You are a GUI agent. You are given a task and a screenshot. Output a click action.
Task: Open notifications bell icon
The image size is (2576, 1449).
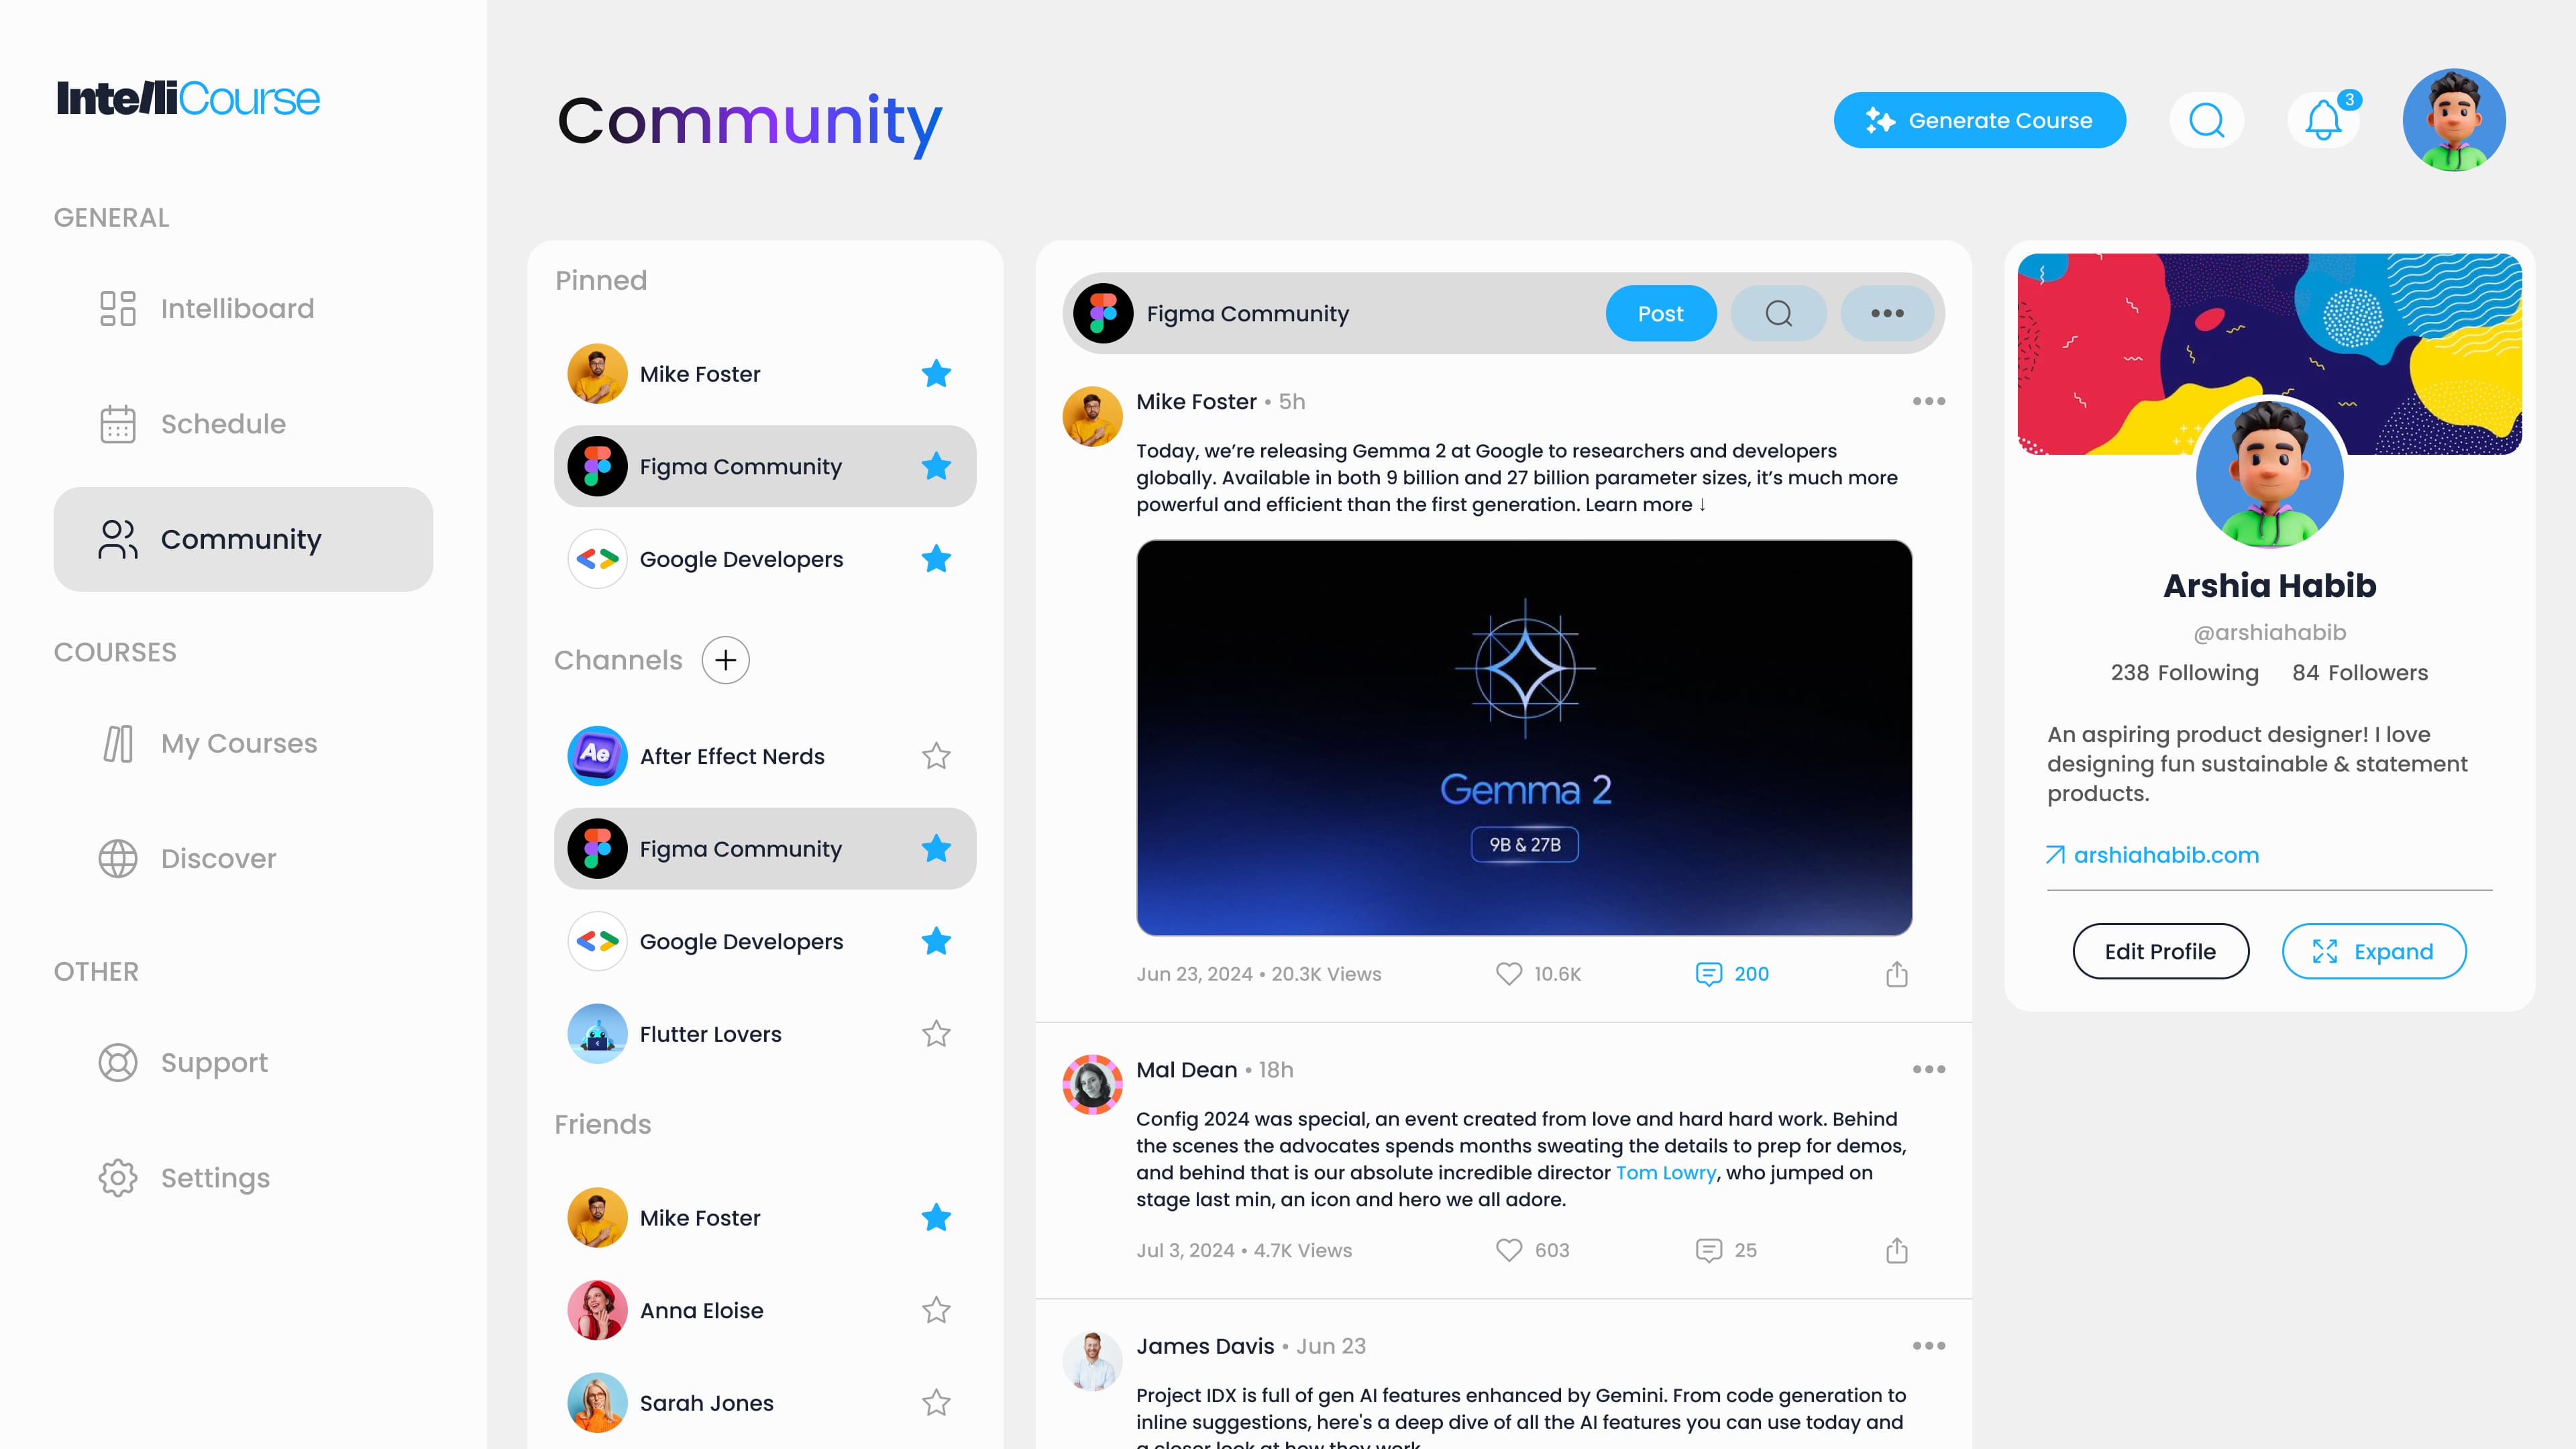tap(2323, 121)
